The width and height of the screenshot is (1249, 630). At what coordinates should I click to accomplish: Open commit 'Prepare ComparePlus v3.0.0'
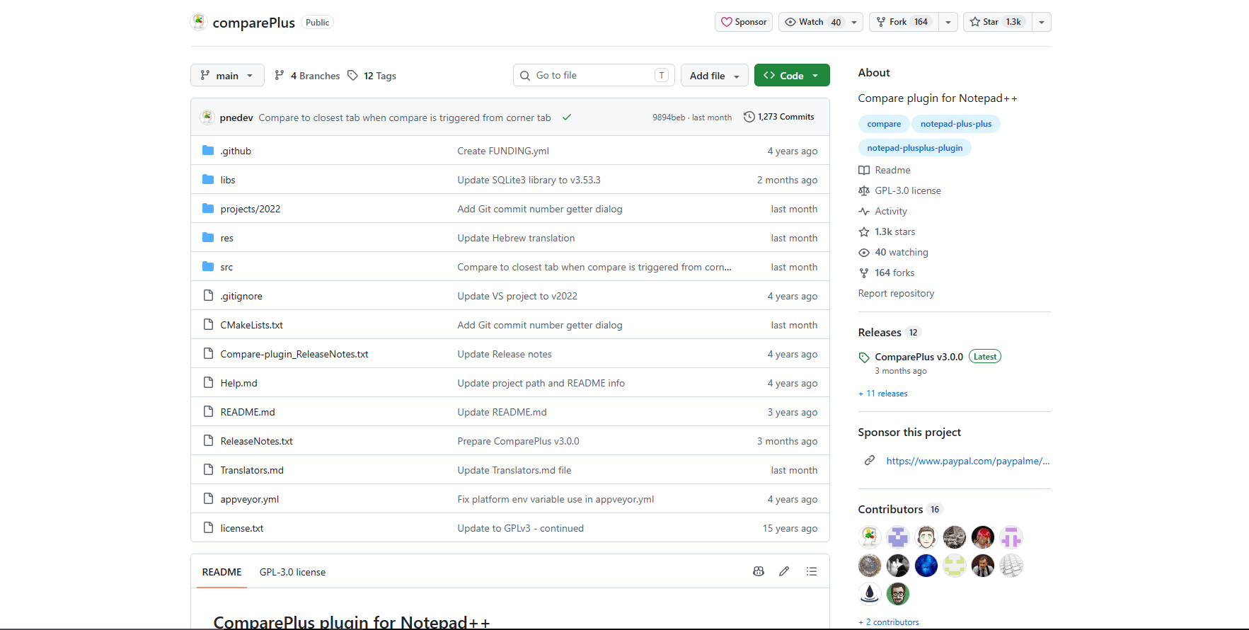[518, 441]
